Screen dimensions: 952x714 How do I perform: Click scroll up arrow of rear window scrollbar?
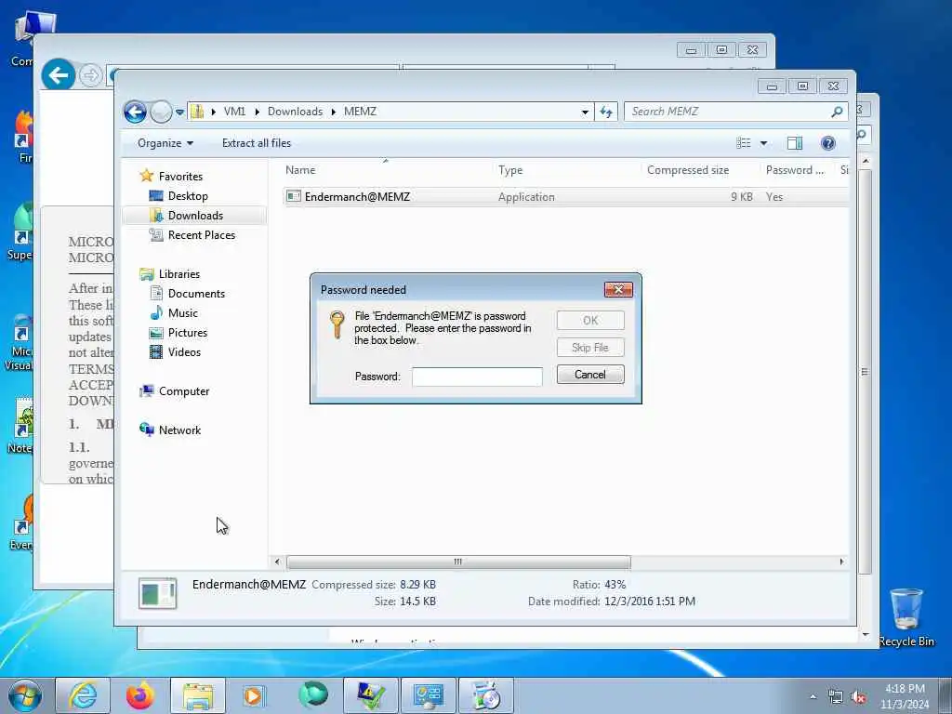click(866, 162)
